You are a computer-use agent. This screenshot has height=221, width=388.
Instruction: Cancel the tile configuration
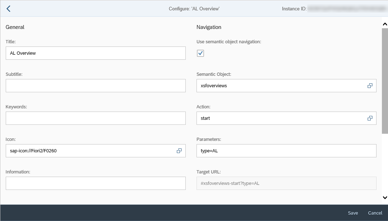pyautogui.click(x=375, y=213)
